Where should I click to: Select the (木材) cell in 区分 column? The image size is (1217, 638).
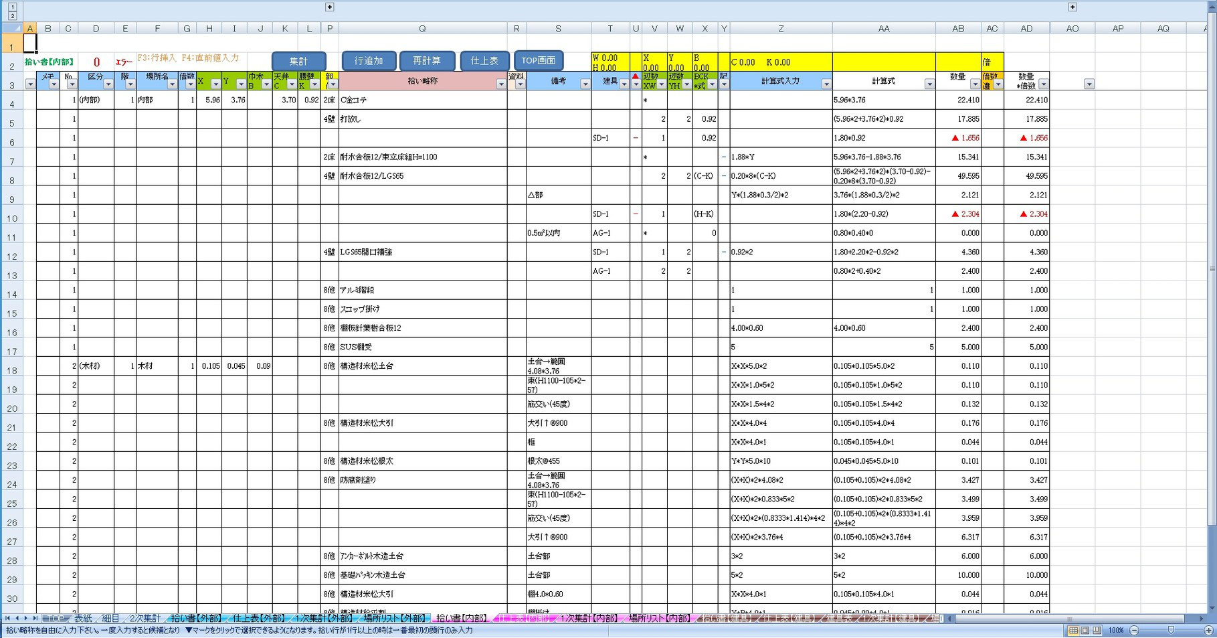[96, 366]
